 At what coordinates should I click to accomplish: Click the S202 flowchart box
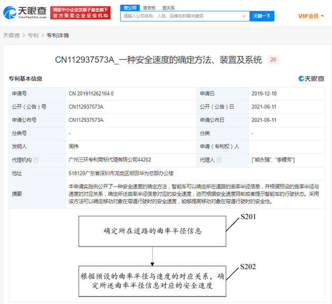(152, 280)
